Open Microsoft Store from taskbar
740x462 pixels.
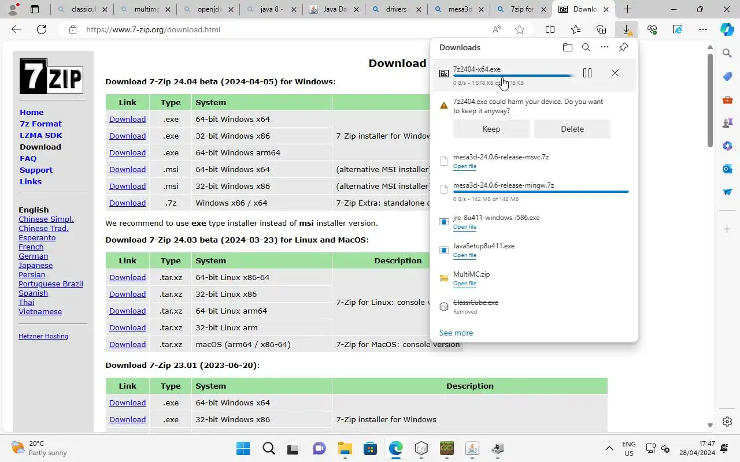[x=371, y=448]
